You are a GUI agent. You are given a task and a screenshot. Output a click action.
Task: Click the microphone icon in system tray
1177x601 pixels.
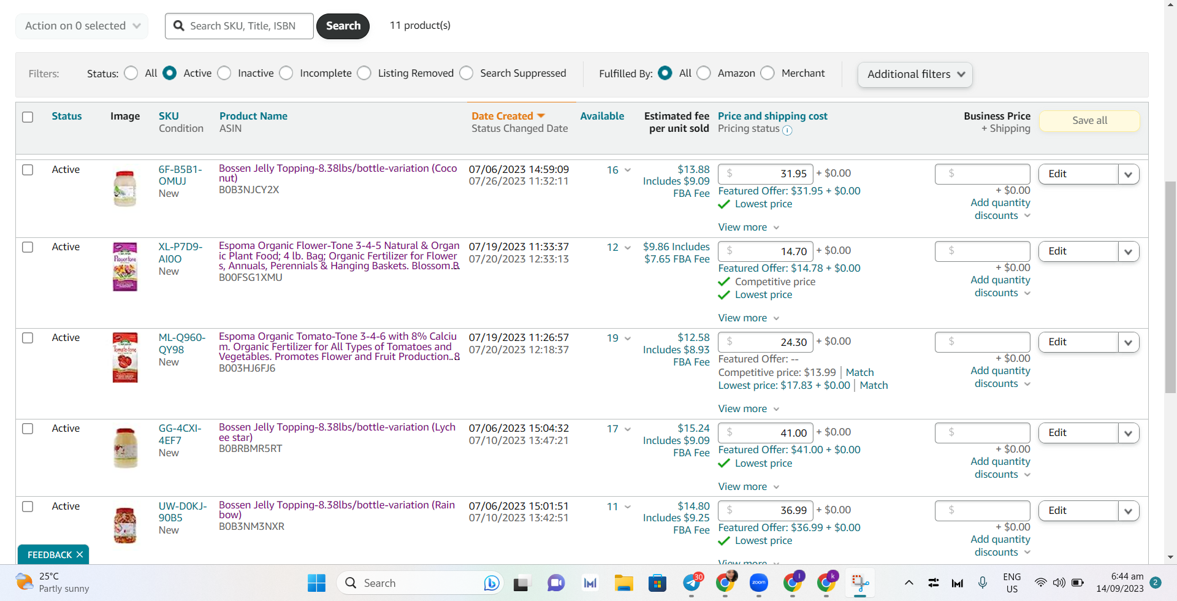pos(983,583)
